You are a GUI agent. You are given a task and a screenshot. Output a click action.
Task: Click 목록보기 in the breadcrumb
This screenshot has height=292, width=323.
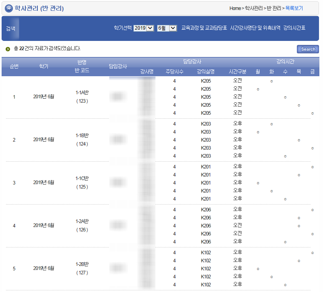[x=294, y=8]
